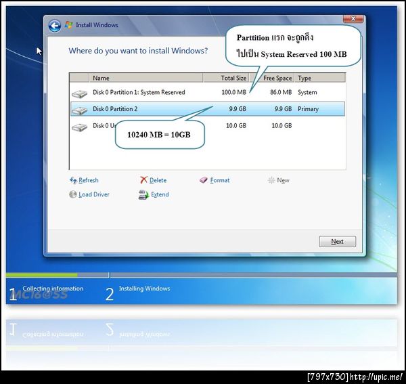Image resolution: width=406 pixels, height=384 pixels.
Task: Close the Install Windows dialog
Action: [x=353, y=19]
